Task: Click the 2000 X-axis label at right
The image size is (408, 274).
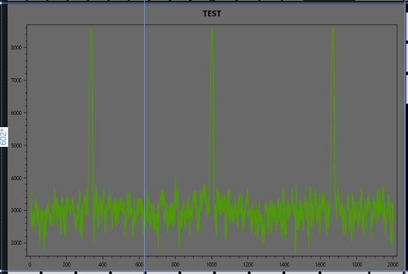Action: [392, 264]
